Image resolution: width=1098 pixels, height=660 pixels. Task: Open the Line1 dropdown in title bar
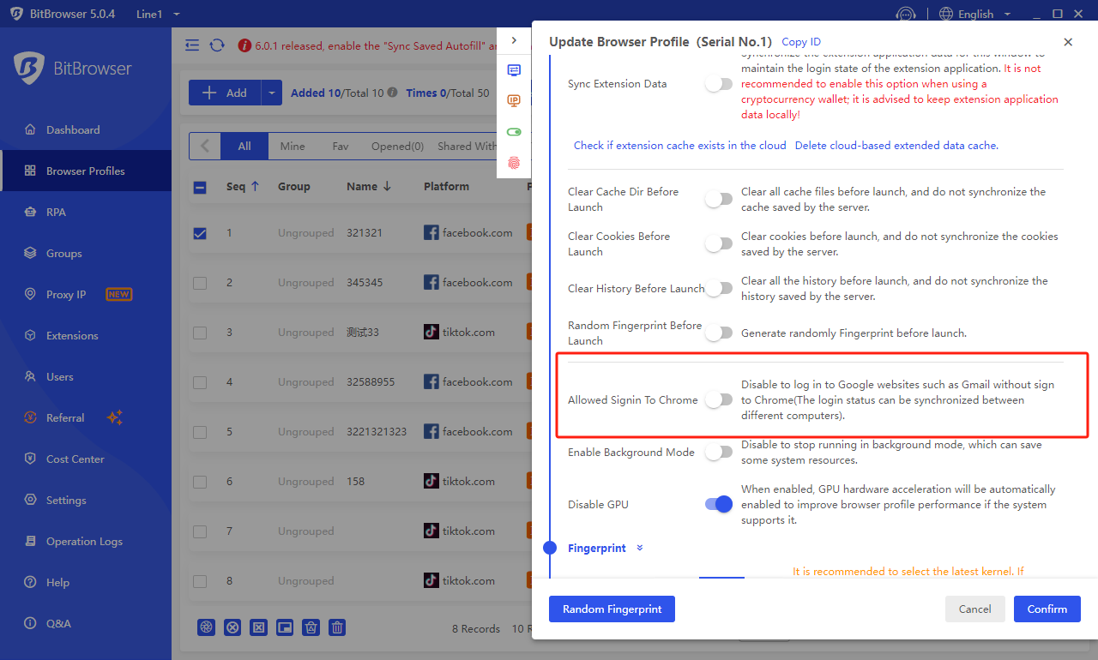158,14
